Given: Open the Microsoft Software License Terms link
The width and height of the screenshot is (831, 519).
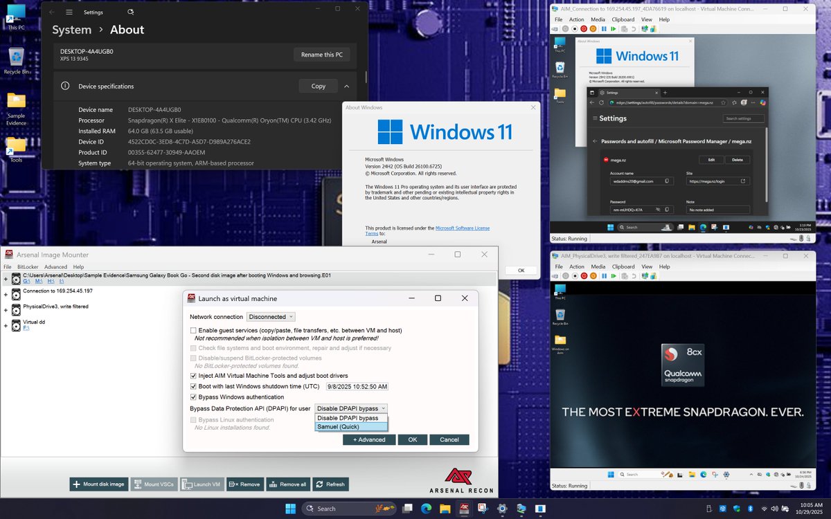Looking at the screenshot, I should (x=463, y=228).
